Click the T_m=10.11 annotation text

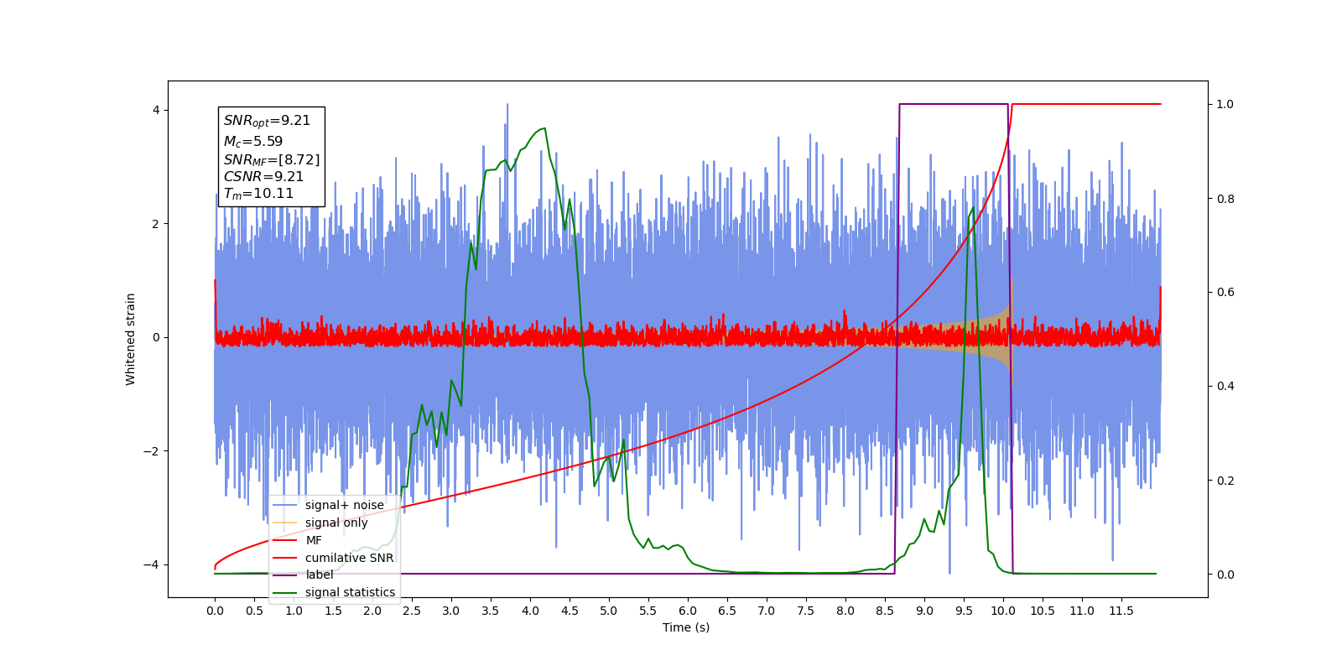coord(258,194)
